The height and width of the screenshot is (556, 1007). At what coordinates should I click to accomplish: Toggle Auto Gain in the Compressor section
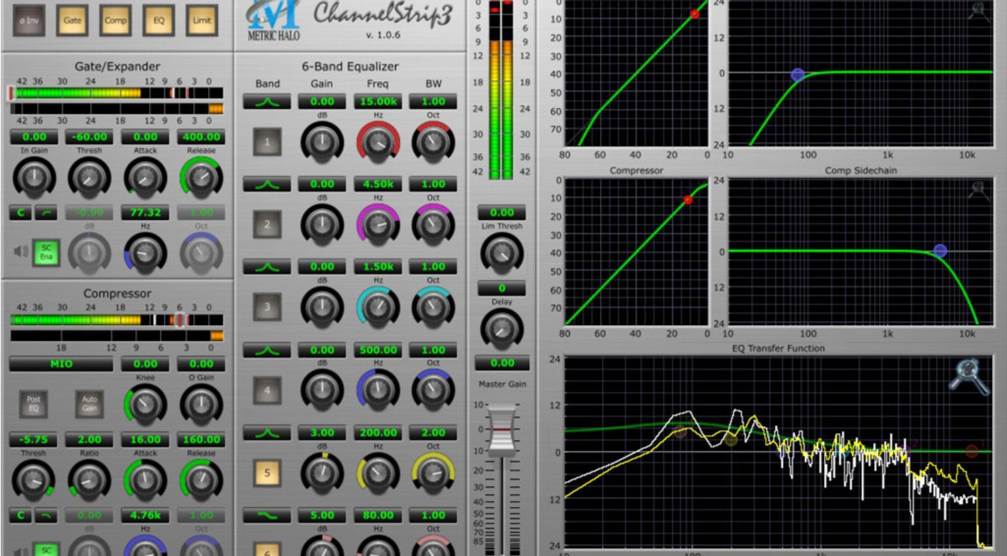[89, 404]
